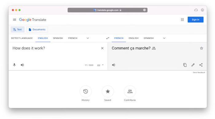Screen dimensions: 215x119
Task: Select Detect Language as source
Action: point(22,38)
